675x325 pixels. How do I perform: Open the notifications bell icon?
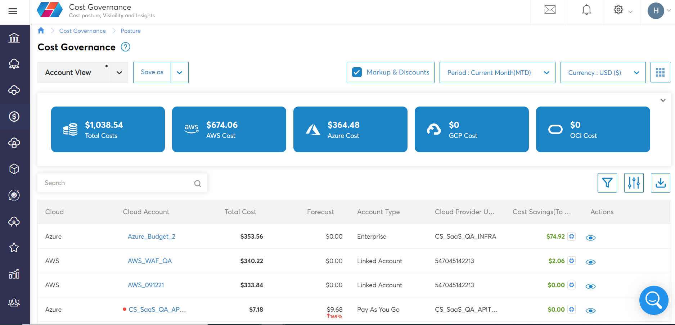[586, 10]
